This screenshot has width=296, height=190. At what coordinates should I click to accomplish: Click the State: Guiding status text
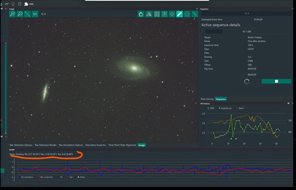[16, 154]
